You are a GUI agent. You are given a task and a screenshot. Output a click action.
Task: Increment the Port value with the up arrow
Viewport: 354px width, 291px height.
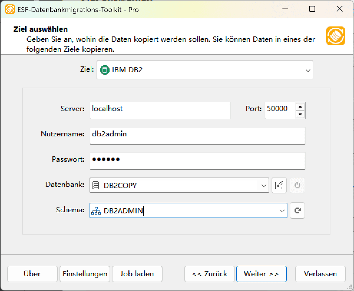coord(301,106)
